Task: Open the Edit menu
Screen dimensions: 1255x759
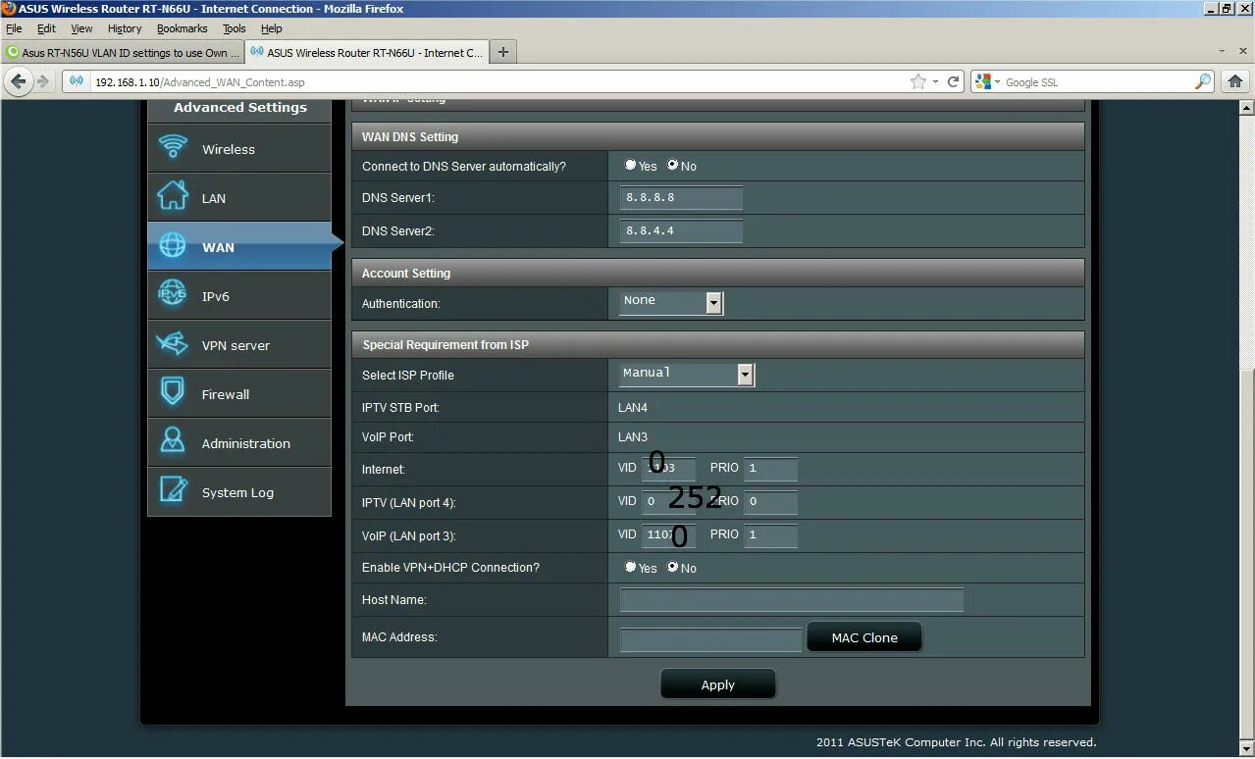Action: tap(46, 28)
